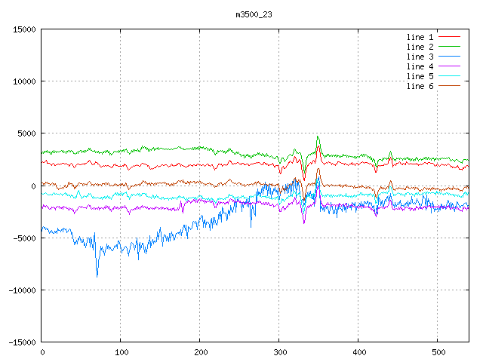
Task: Click the blue line 3 legend sample
Action: coord(449,57)
